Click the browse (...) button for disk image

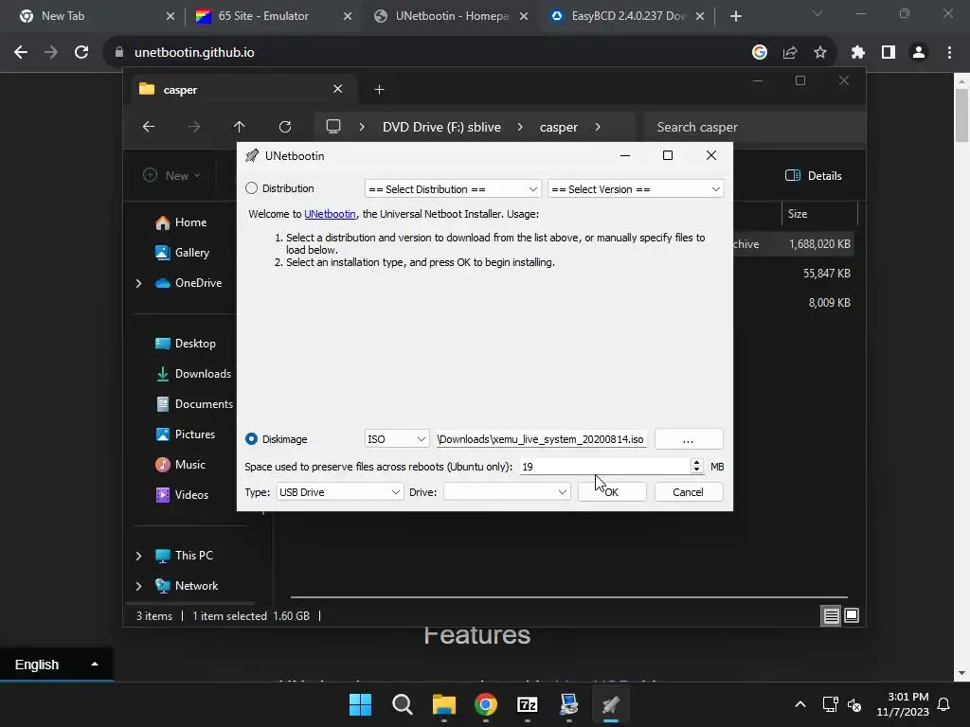coord(688,439)
